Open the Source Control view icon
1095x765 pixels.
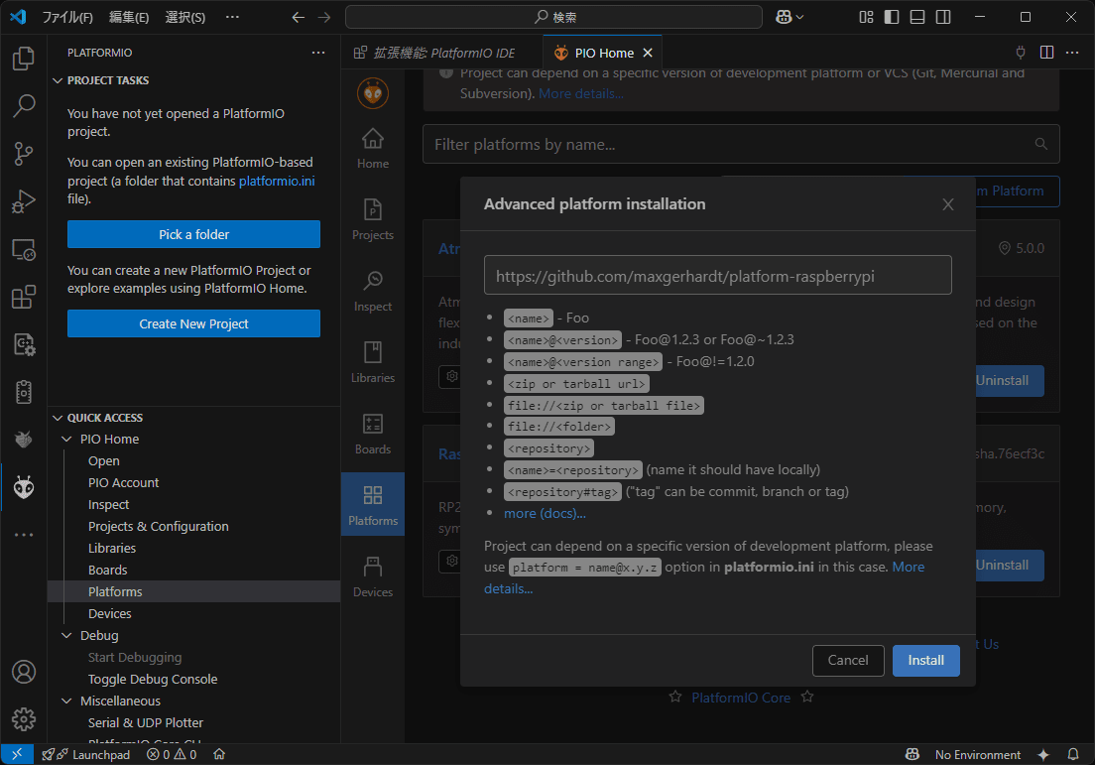[24, 154]
